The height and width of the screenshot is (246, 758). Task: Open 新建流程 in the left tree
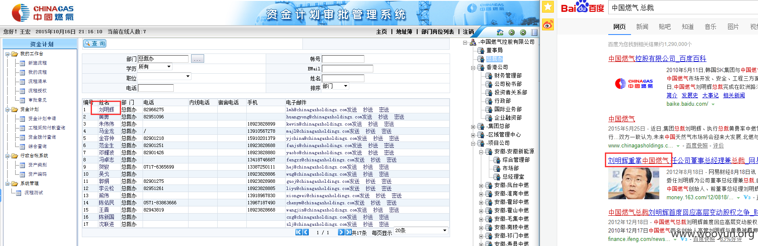(38, 63)
